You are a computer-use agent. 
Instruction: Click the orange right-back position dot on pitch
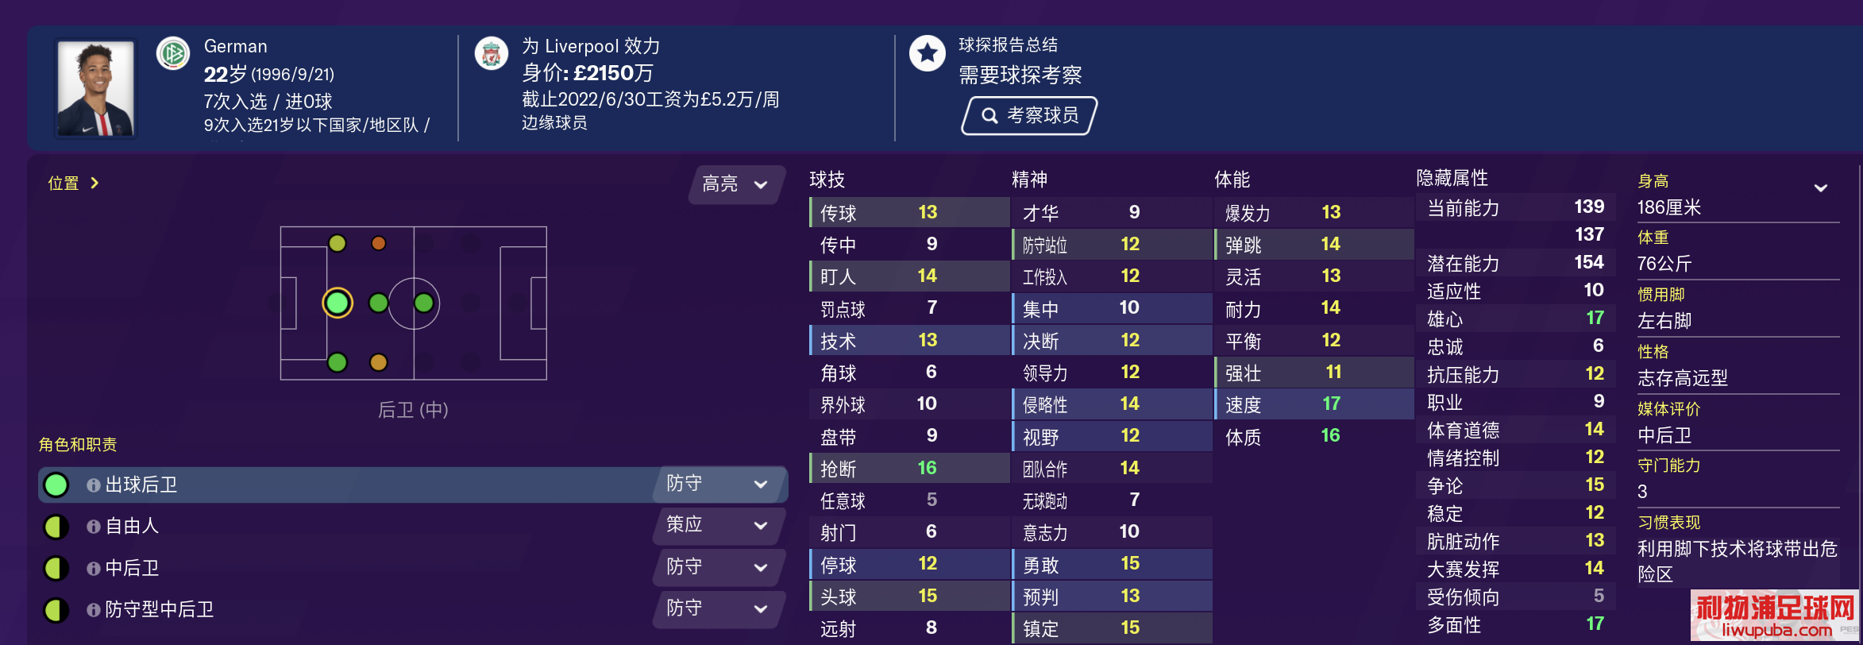379,362
